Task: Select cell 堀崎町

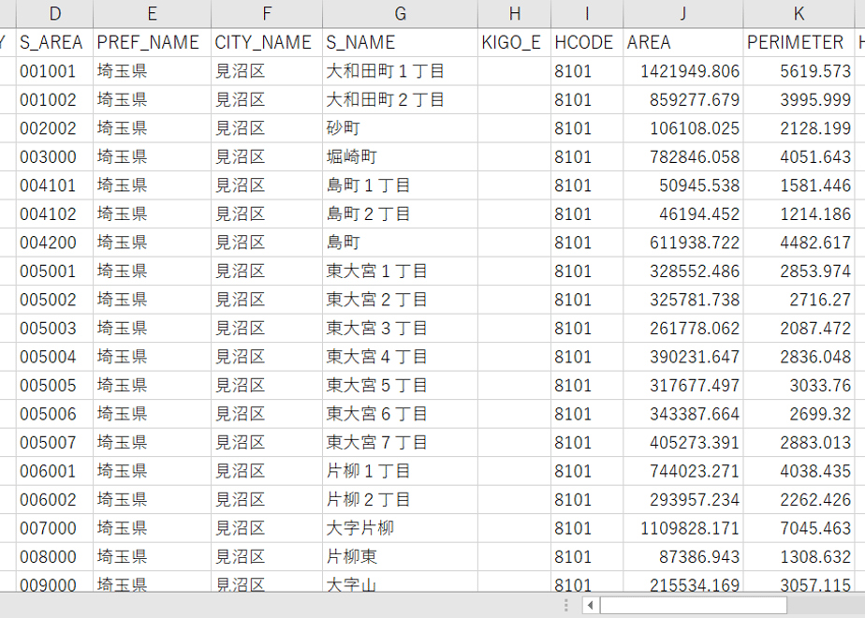Action: [x=400, y=156]
